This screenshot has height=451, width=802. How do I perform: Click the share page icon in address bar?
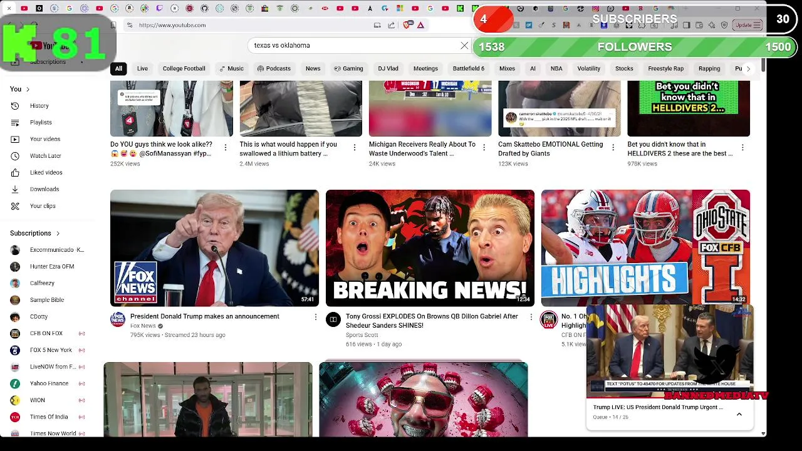point(392,25)
